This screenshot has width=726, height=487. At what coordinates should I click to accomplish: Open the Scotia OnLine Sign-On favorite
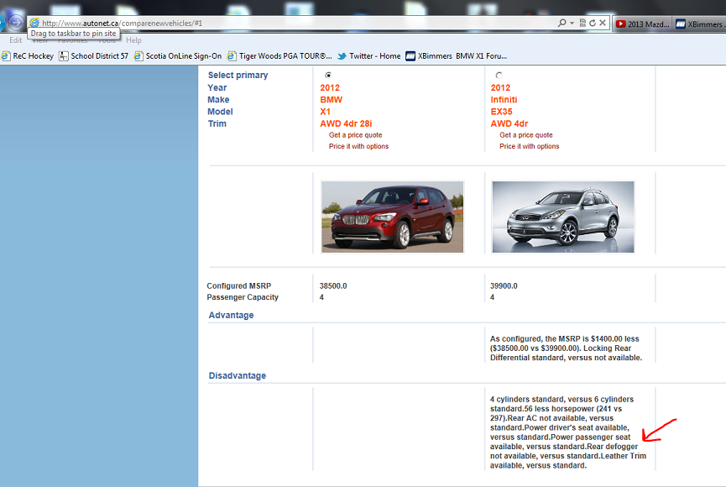pos(178,56)
